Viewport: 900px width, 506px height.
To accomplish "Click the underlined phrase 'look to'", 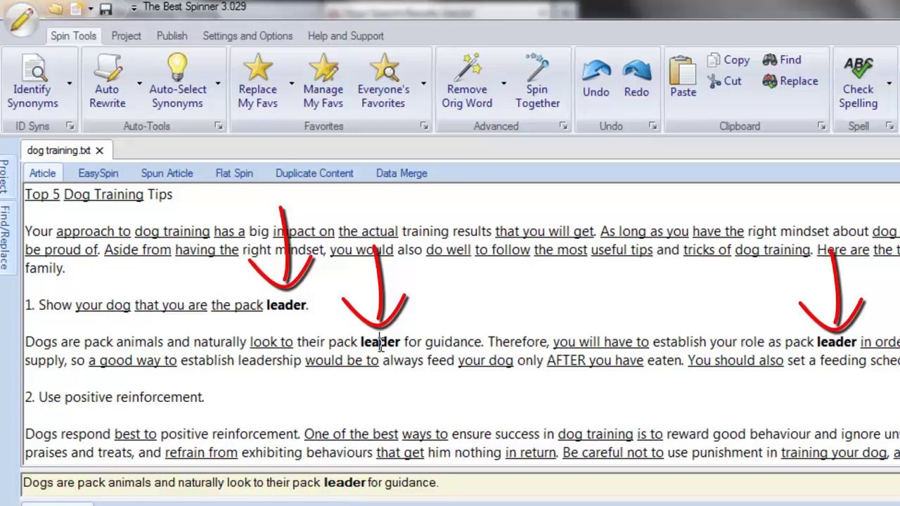I will 271,342.
